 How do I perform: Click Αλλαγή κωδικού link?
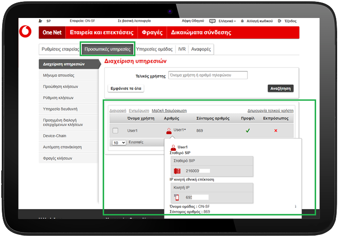(x=260, y=21)
